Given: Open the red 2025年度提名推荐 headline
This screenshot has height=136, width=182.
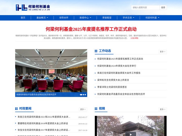Looking at the screenshot, I should 91,29.
